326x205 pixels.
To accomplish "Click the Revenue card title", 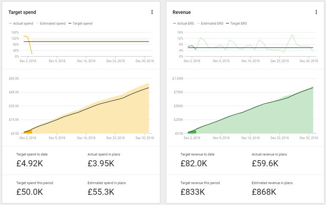I will point(182,12).
